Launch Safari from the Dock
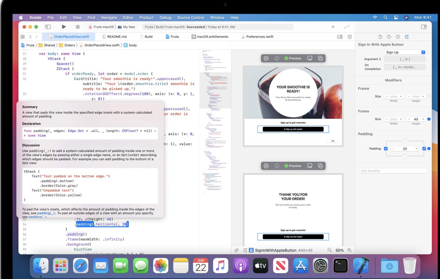The height and width of the screenshot is (279, 440). click(81, 265)
